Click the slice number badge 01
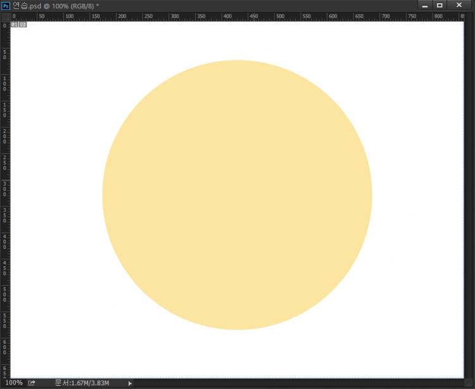The image size is (475, 389). [14, 25]
